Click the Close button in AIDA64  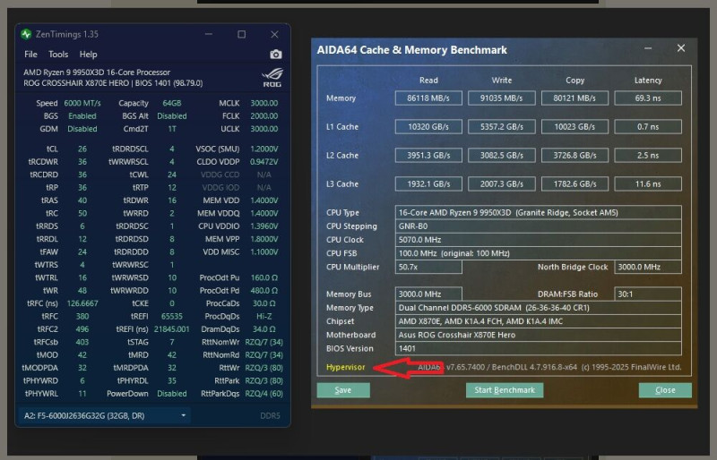(x=665, y=390)
